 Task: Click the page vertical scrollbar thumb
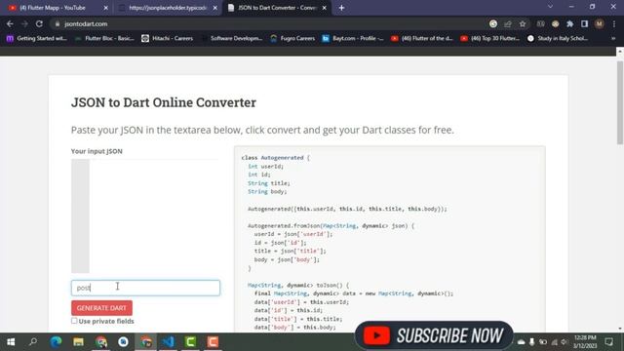[620, 102]
